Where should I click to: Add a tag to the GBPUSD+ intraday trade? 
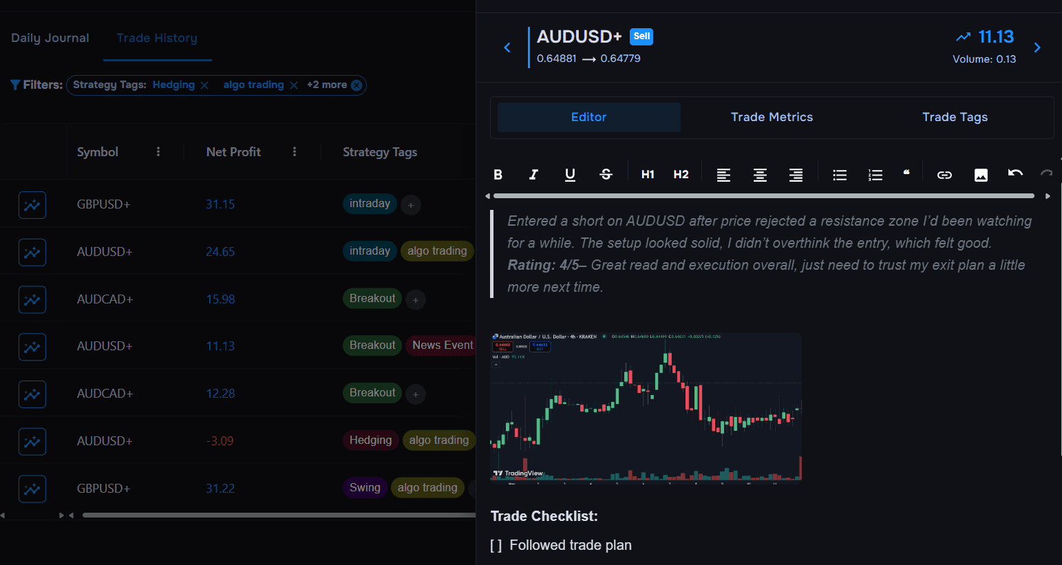tap(411, 204)
